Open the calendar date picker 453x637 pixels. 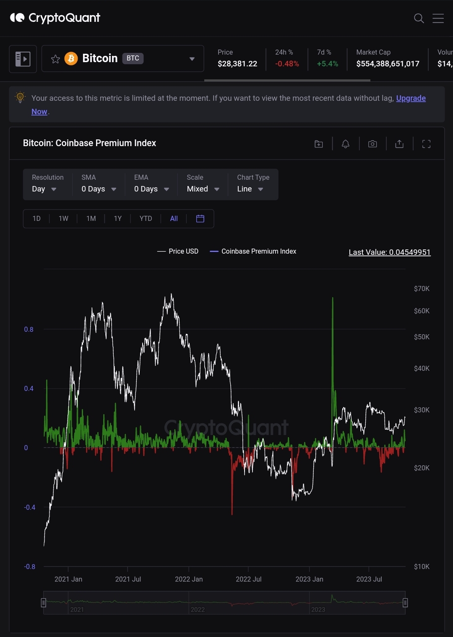click(200, 218)
